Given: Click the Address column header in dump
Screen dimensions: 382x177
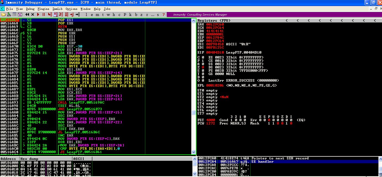Looking at the screenshot, I should [10, 159].
